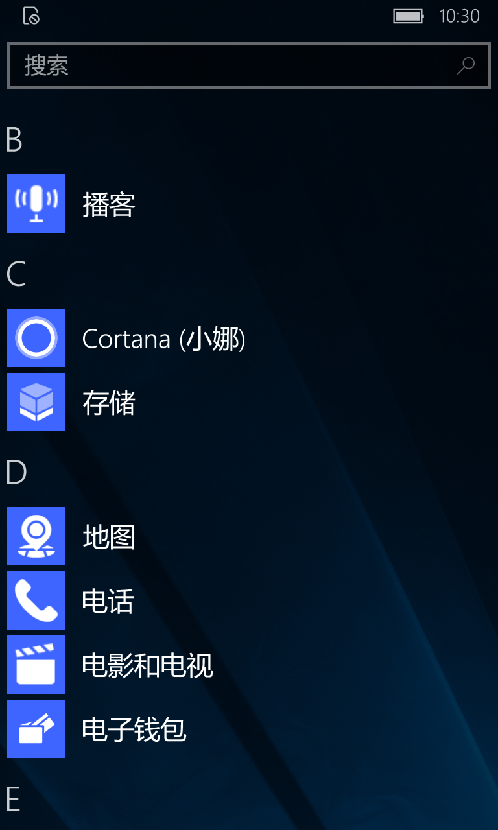
Task: Jump via the letter C header
Action: pyautogui.click(x=16, y=274)
